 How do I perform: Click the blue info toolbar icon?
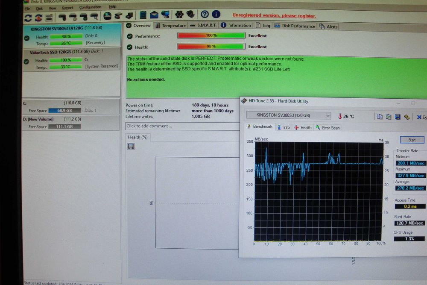tap(216, 14)
